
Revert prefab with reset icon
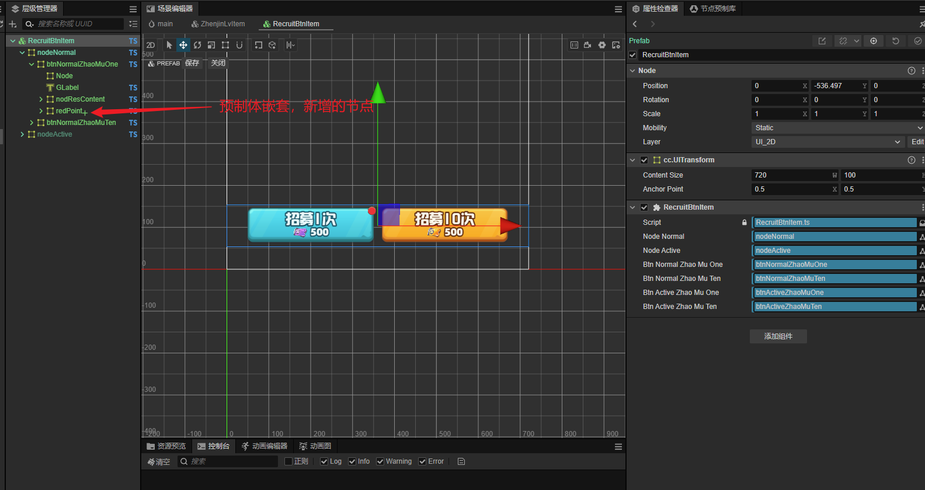point(896,41)
